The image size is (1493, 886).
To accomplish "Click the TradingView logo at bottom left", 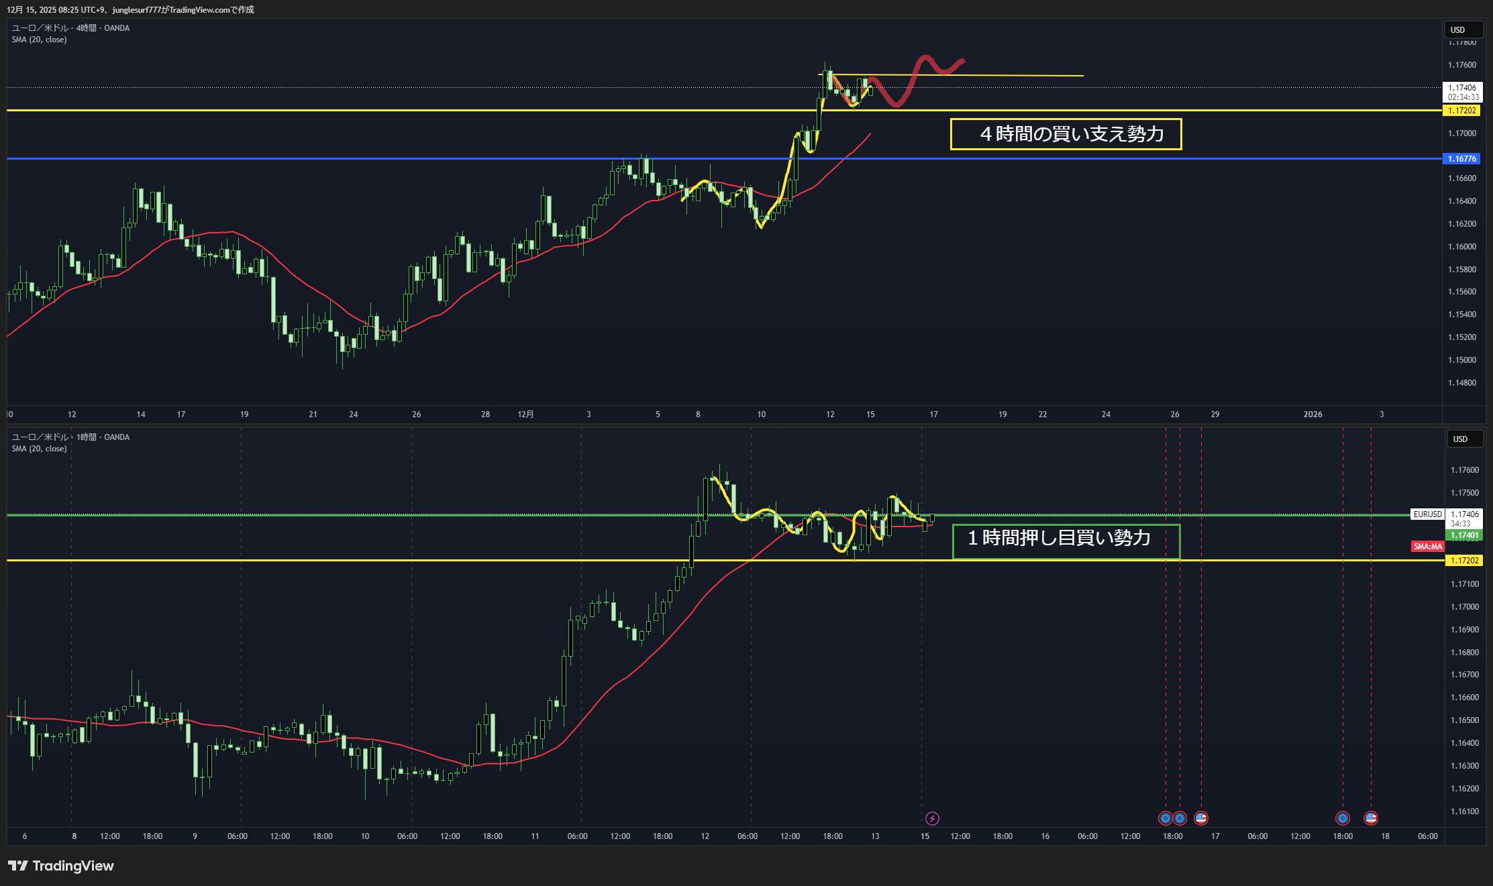I will (x=61, y=866).
